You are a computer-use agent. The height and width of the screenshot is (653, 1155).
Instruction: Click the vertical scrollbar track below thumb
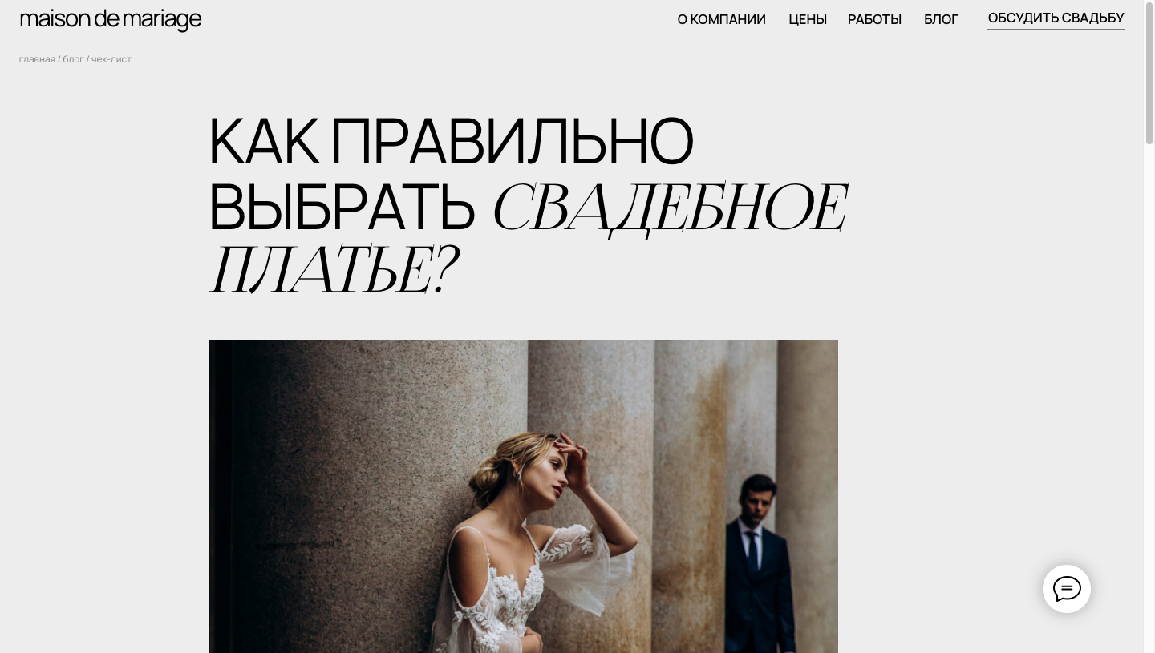coord(1149,401)
